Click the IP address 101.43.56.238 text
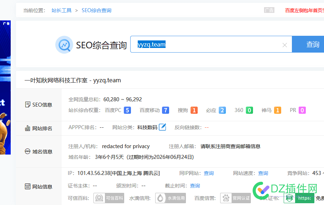The height and width of the screenshot is (205, 324). (x=94, y=173)
